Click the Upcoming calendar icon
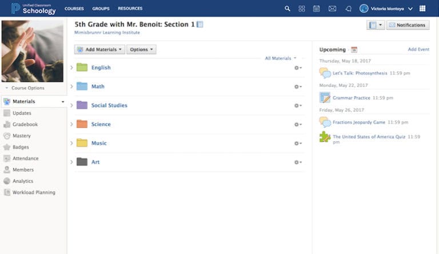The image size is (439, 254). coord(354,50)
